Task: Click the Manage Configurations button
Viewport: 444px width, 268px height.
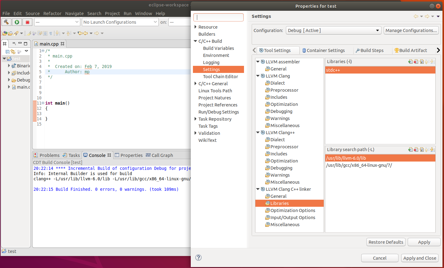Action: 411,30
